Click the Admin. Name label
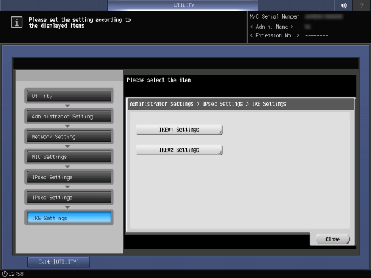371x278 pixels. [x=272, y=27]
